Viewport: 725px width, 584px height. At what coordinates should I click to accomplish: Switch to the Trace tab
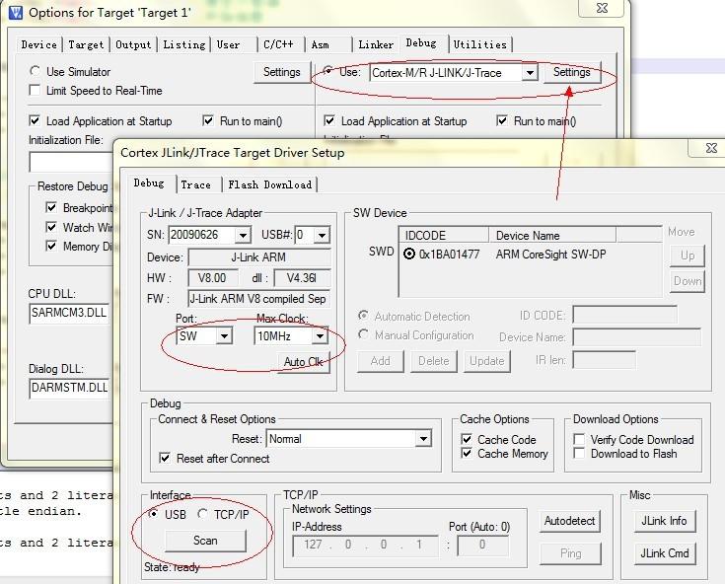(195, 184)
